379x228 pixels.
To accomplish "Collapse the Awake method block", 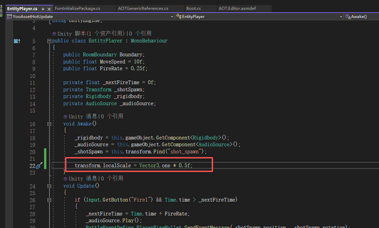I will pos(49,124).
